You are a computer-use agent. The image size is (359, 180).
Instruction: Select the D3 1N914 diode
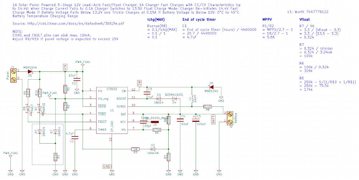coord(159,99)
